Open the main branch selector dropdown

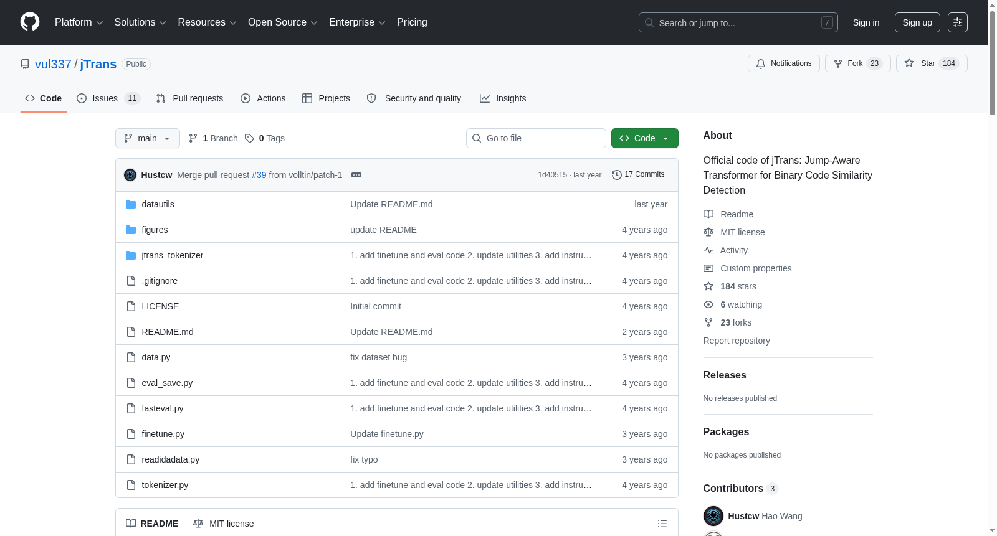point(148,138)
